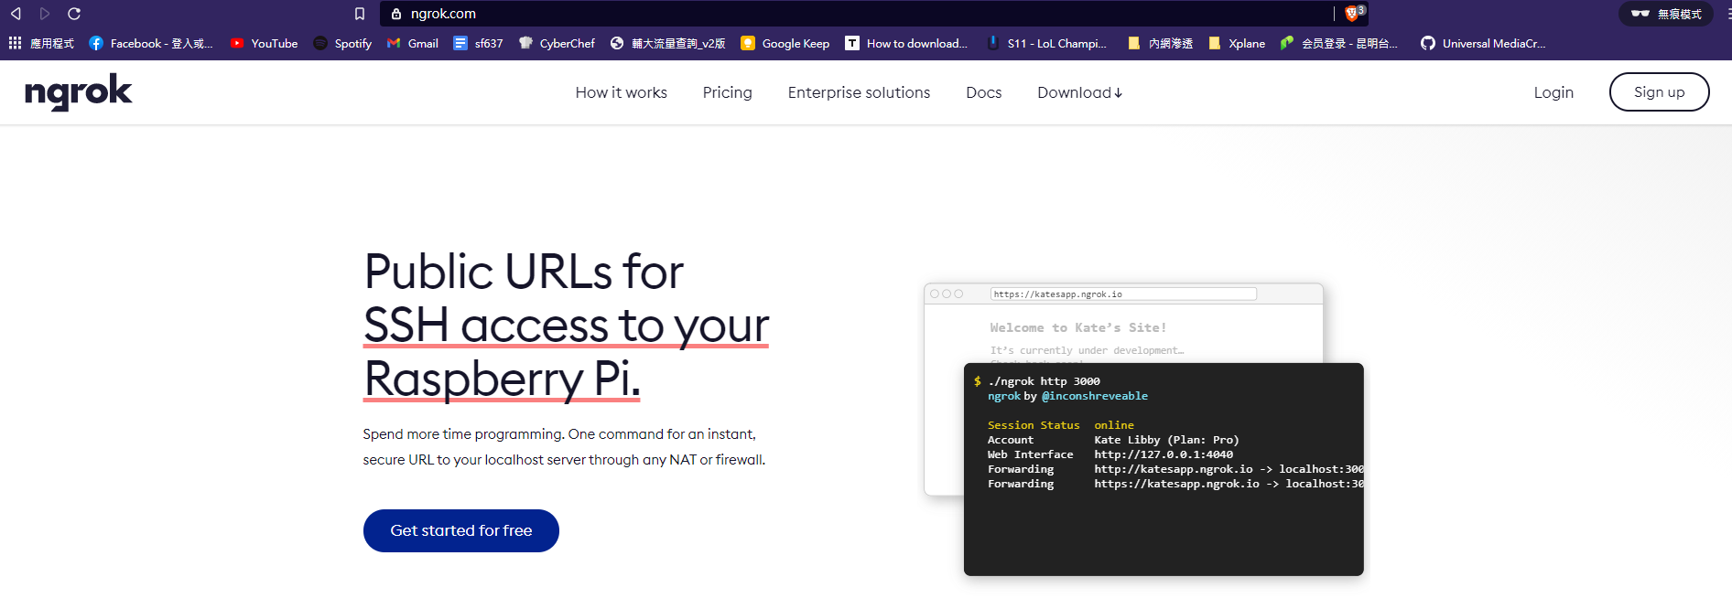Open the 輔大流量查詢_v2版 bookmark
Viewport: 1732px width, 609px height.
667,43
